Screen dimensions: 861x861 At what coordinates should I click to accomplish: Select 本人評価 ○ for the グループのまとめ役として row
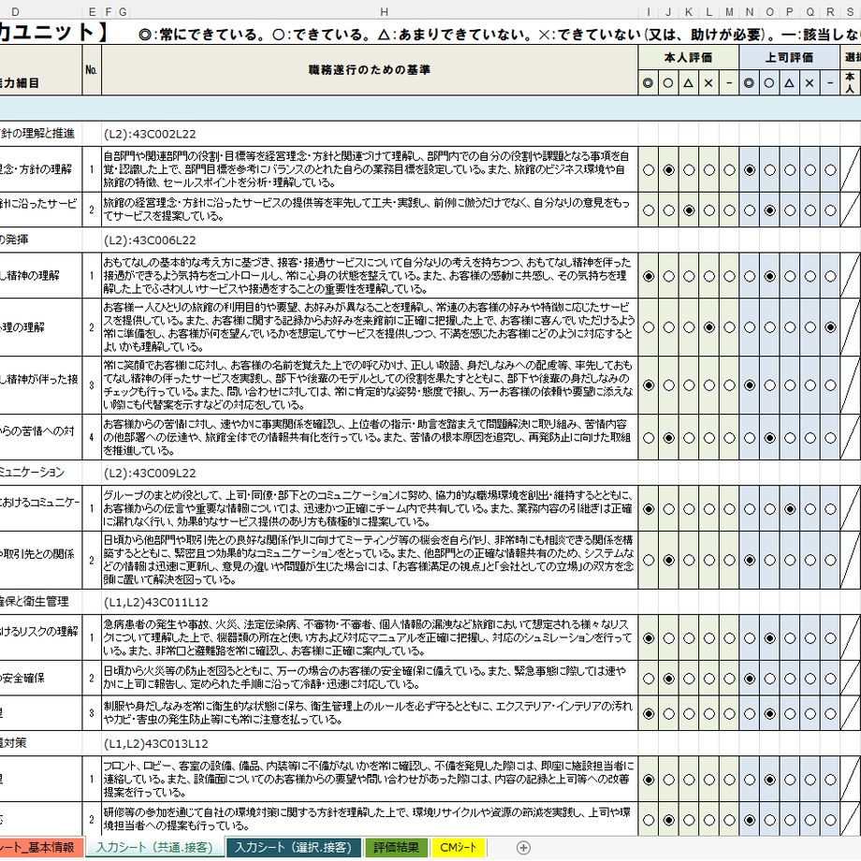coord(669,509)
